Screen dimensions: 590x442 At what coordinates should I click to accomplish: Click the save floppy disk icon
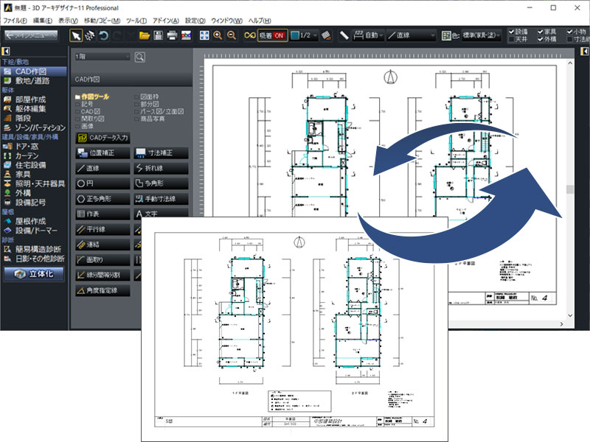pos(158,35)
